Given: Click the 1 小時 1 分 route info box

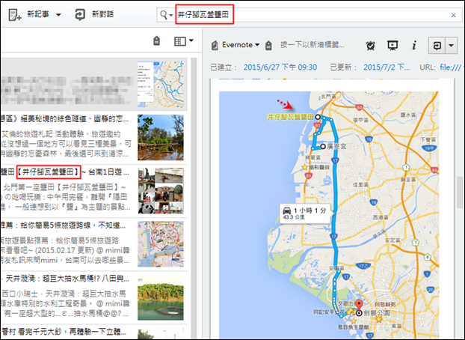Looking at the screenshot, I should 305,213.
